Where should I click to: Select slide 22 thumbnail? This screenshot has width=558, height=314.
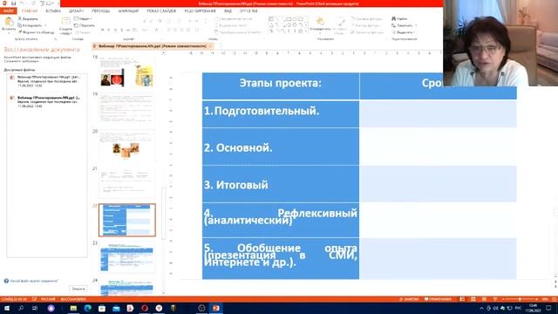(127, 220)
